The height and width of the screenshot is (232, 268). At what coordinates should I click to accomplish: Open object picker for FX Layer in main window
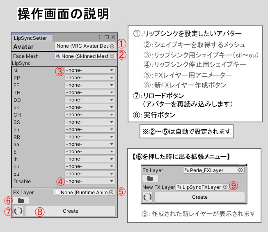[x=111, y=192]
